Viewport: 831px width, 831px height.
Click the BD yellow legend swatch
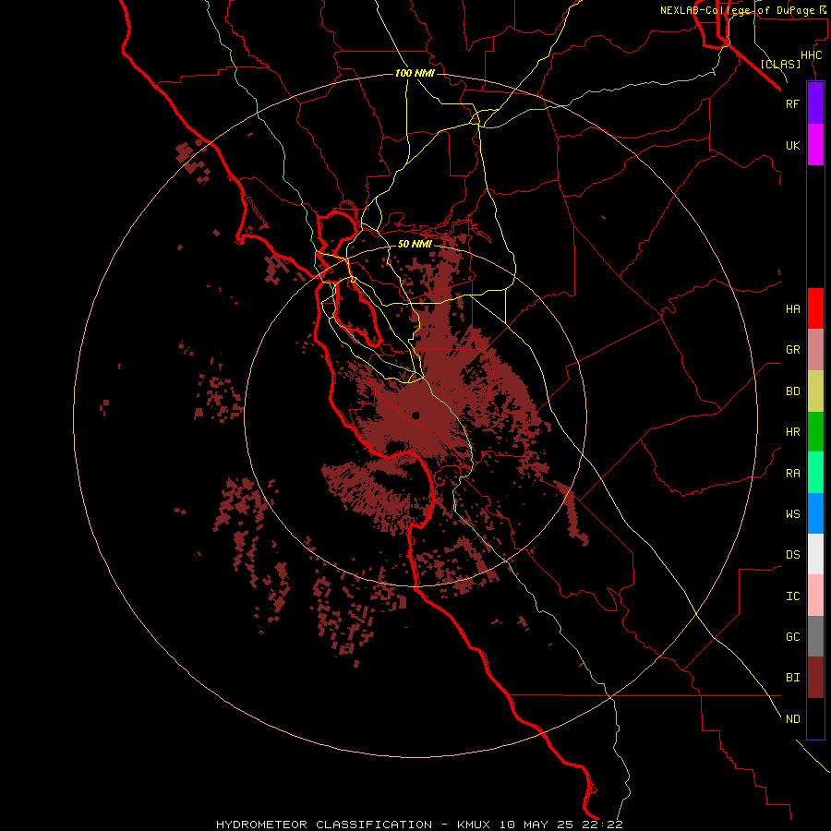(x=815, y=391)
